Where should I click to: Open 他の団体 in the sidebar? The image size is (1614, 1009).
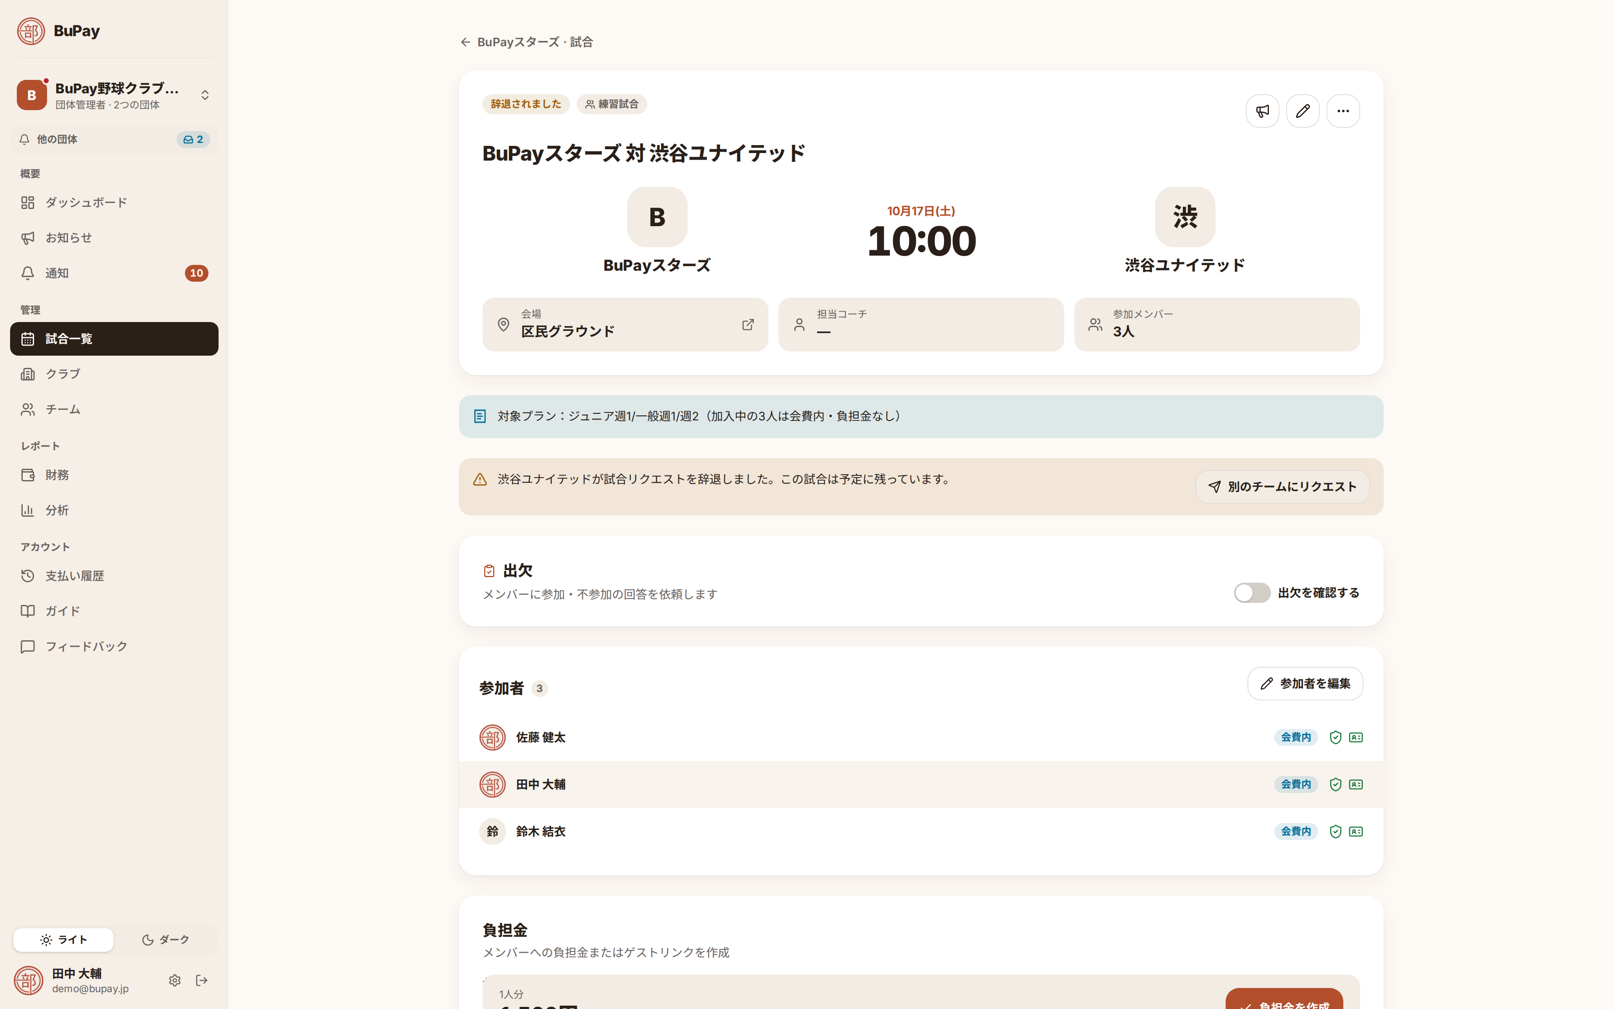114,140
